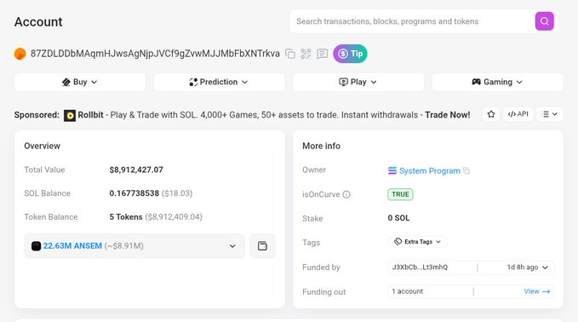This screenshot has width=578, height=322.
Task: Click the Total Value $8,912,427.07
Action: coord(136,170)
